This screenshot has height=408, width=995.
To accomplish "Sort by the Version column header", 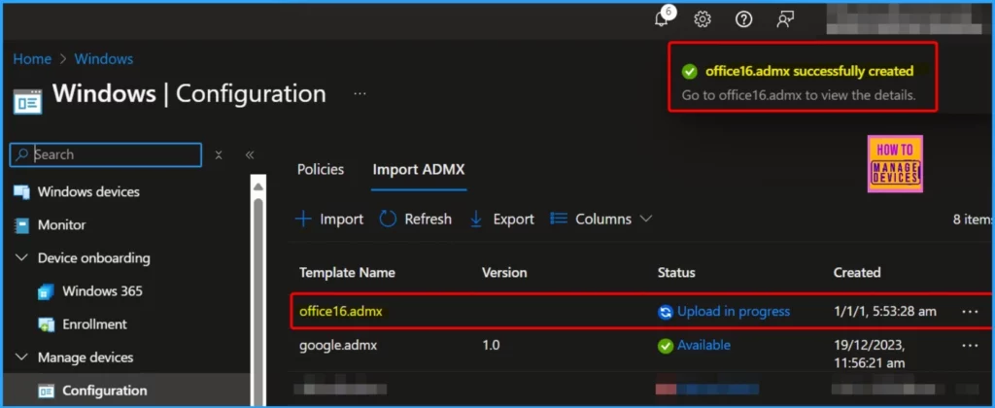I will click(x=504, y=273).
